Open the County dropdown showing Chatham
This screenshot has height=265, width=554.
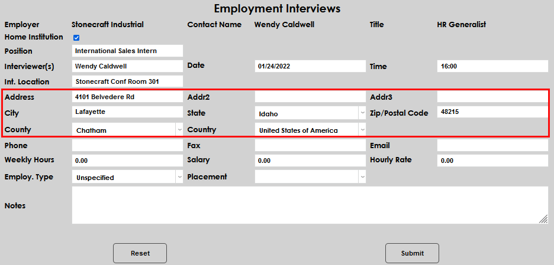coord(127,130)
